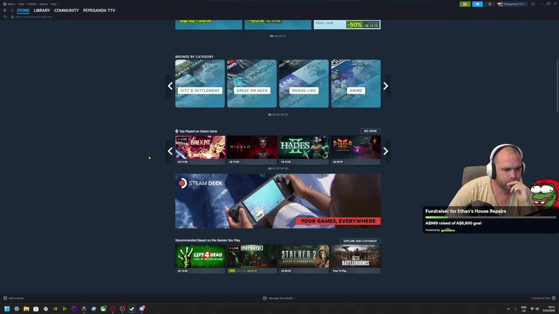Open File Explorer from the taskbar

26,309
